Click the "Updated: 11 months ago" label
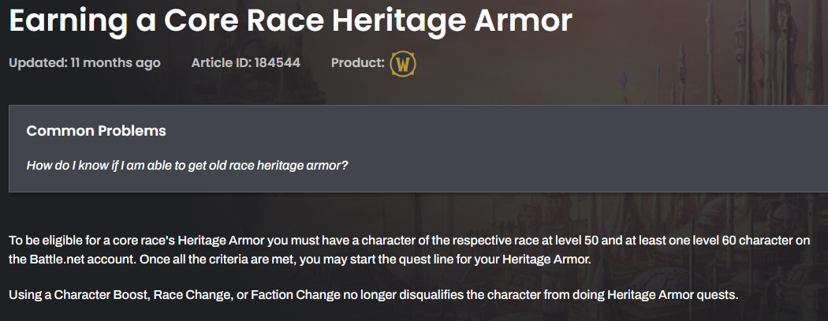Viewport: 828px width, 321px height. (x=84, y=63)
